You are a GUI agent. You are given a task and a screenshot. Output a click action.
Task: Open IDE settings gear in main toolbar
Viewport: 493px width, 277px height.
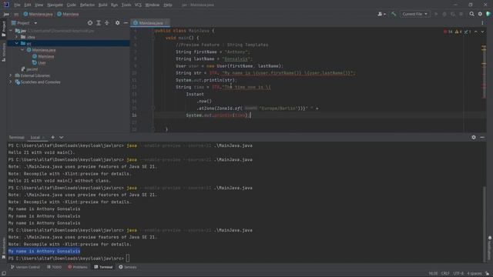[480, 14]
